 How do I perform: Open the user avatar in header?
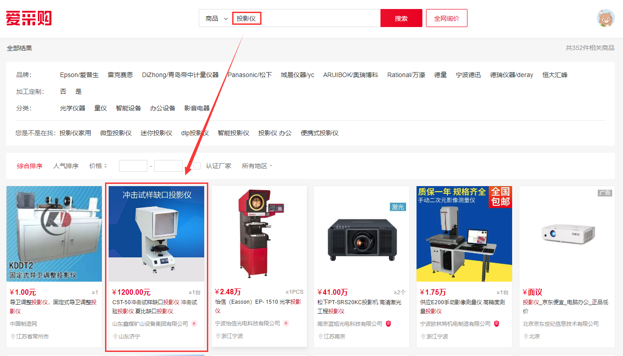coord(605,18)
